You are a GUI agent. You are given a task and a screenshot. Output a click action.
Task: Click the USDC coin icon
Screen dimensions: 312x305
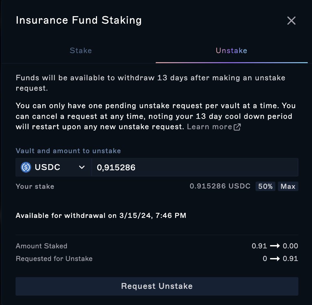pyautogui.click(x=26, y=167)
